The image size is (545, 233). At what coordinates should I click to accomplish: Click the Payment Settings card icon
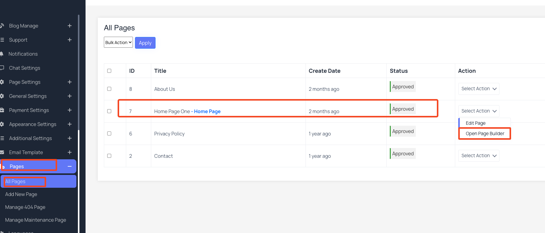(2, 110)
